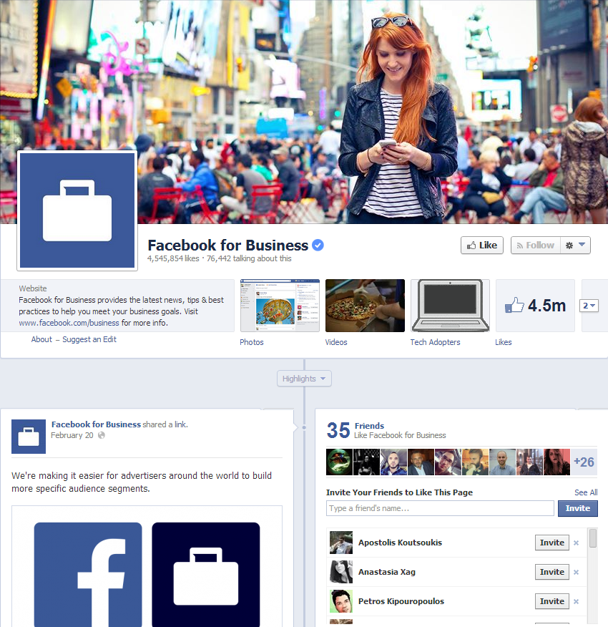The width and height of the screenshot is (608, 627).
Task: Click the Tech Adopters label link
Action: click(x=435, y=342)
